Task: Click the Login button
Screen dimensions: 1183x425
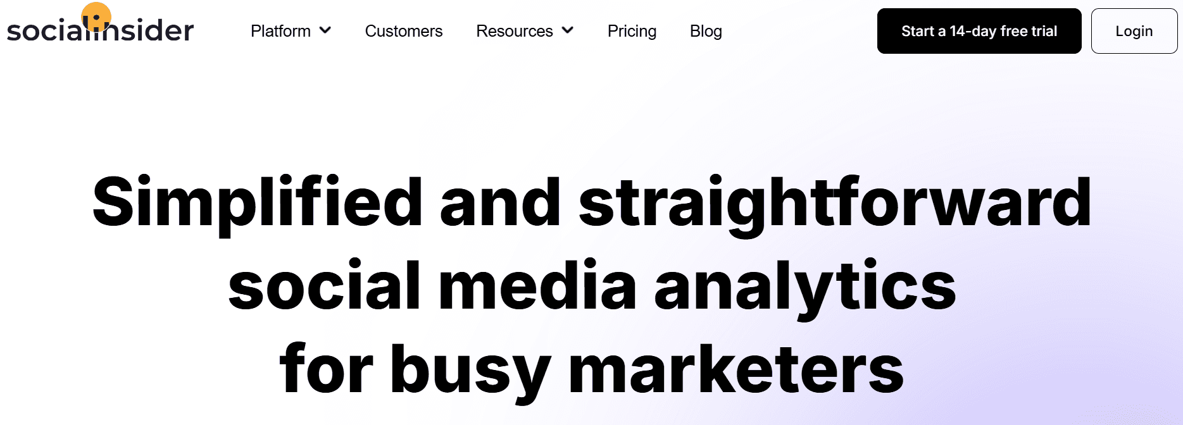Action: pos(1134,30)
